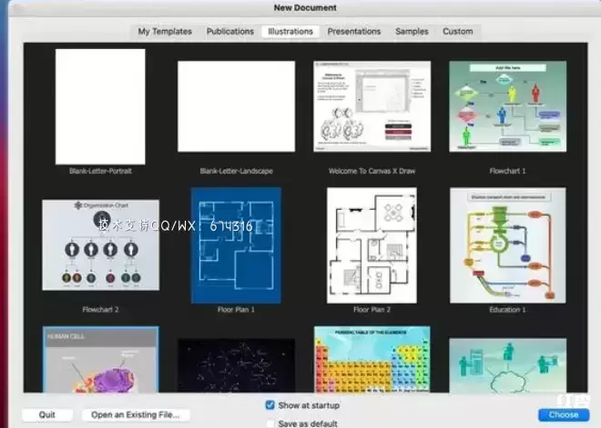Pick the Welcome To Canvas X Draw template
The width and height of the screenshot is (601, 428).
point(372,106)
